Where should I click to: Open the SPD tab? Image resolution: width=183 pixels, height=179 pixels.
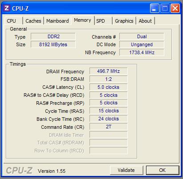click(103, 21)
